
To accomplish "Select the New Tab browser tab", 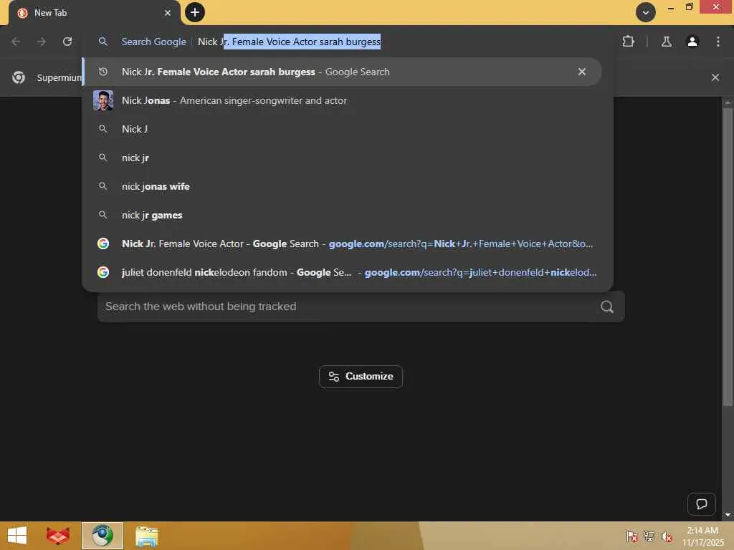I will click(94, 13).
